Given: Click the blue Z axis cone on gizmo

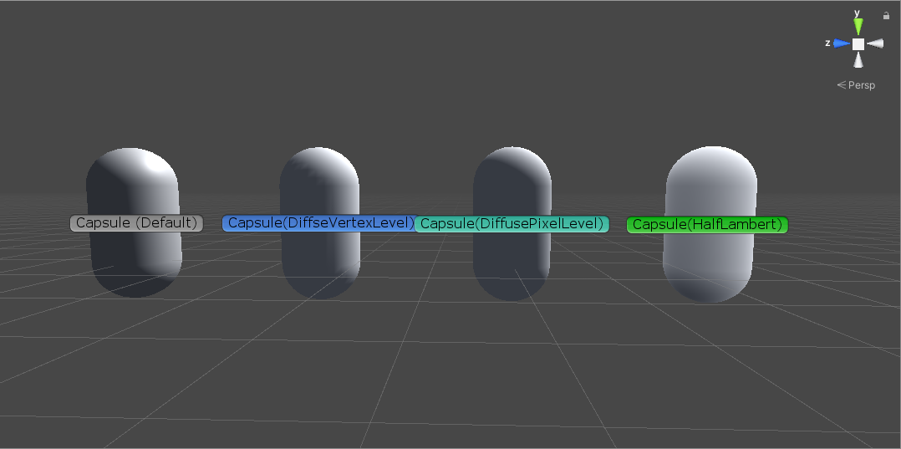Looking at the screenshot, I should (x=842, y=43).
